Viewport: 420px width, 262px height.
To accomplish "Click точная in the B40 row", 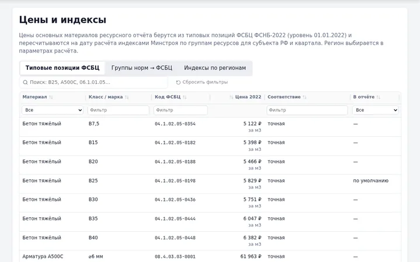I will coord(276,238).
